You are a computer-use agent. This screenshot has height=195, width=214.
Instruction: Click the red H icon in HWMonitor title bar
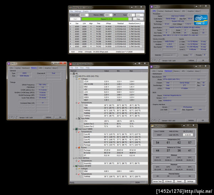(x=71, y=64)
